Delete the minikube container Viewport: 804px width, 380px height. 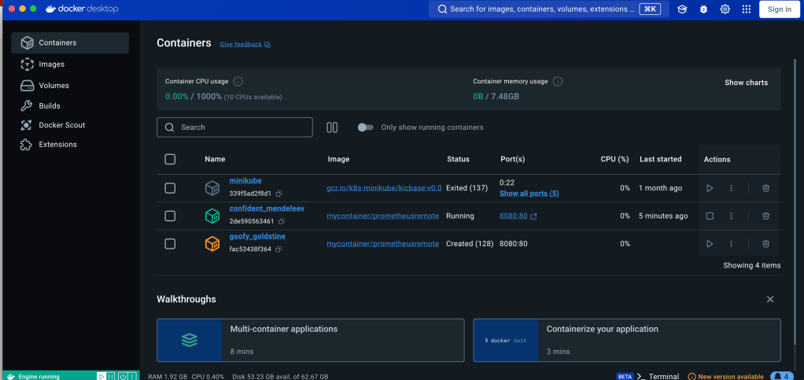(x=765, y=188)
